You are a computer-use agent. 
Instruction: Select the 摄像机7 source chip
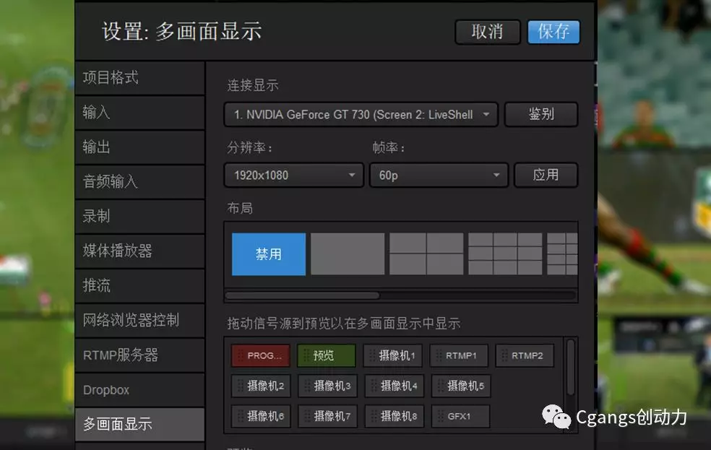pos(328,416)
